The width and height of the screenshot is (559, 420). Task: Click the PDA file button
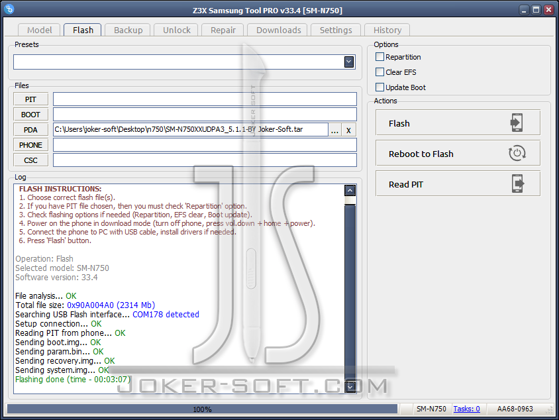tap(30, 130)
